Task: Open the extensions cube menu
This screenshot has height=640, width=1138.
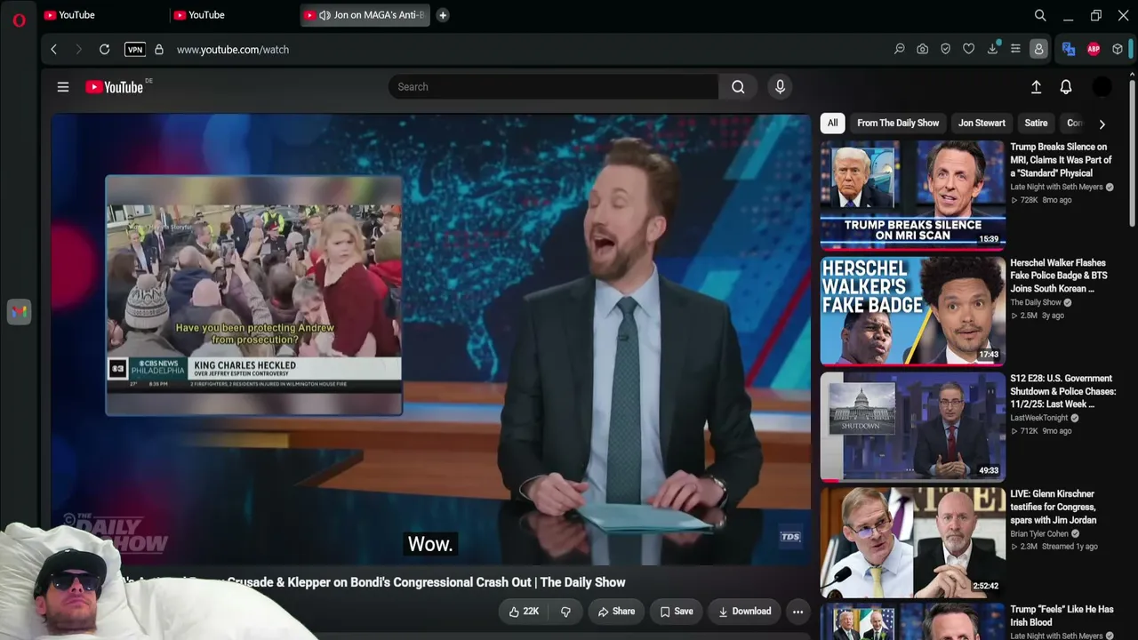Action: (x=1118, y=50)
